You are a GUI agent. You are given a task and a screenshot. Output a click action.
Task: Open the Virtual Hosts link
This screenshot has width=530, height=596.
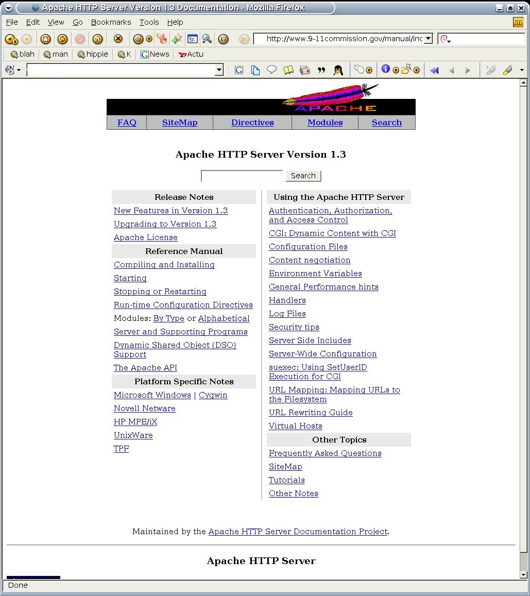tap(295, 425)
